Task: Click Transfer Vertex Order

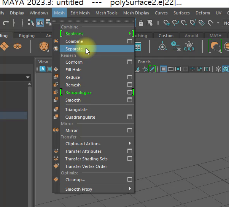Action: pyautogui.click(x=97, y=166)
